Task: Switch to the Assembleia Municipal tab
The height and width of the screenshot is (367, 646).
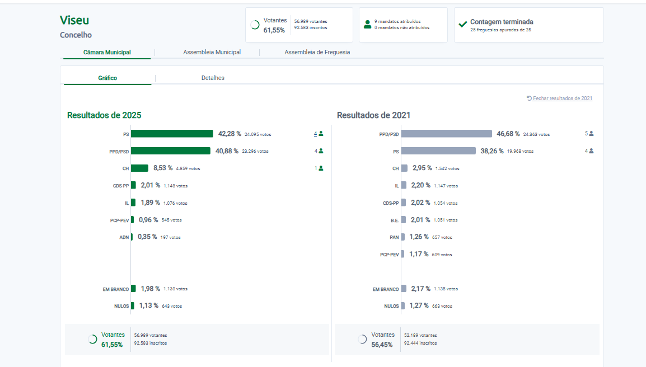Action: (x=212, y=52)
